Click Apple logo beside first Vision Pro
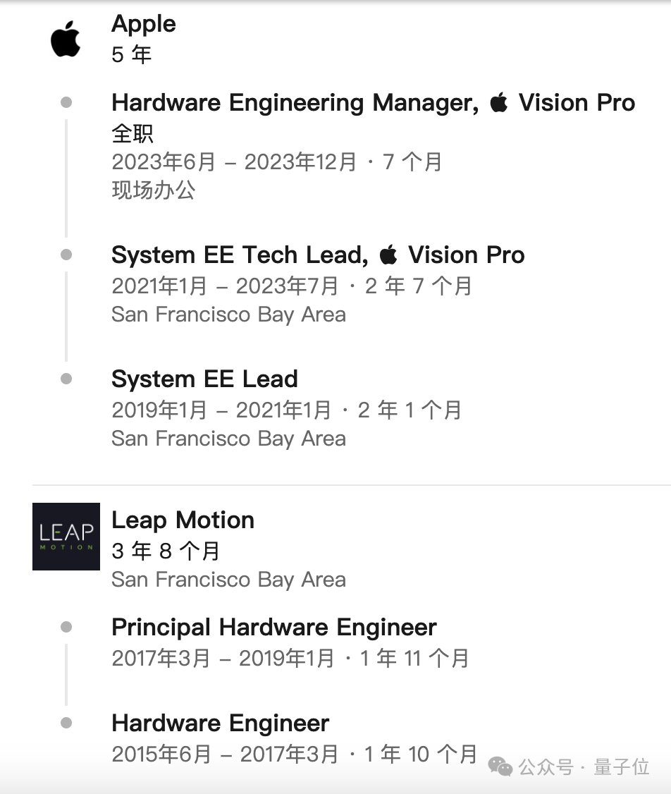 (x=499, y=103)
